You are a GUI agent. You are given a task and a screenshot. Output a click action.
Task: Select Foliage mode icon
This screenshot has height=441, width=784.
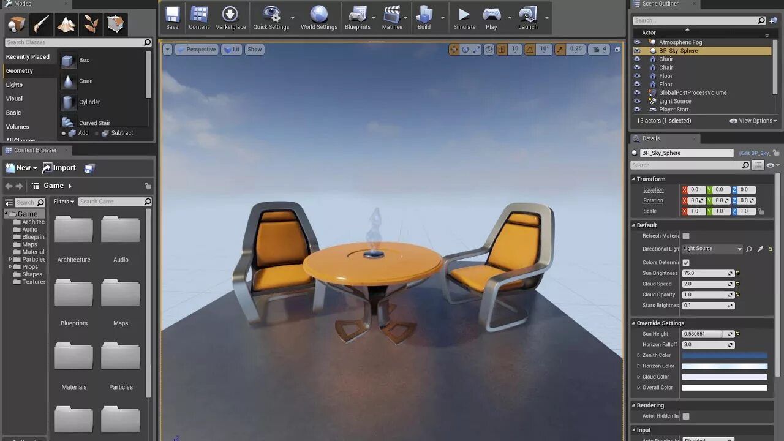(x=91, y=24)
